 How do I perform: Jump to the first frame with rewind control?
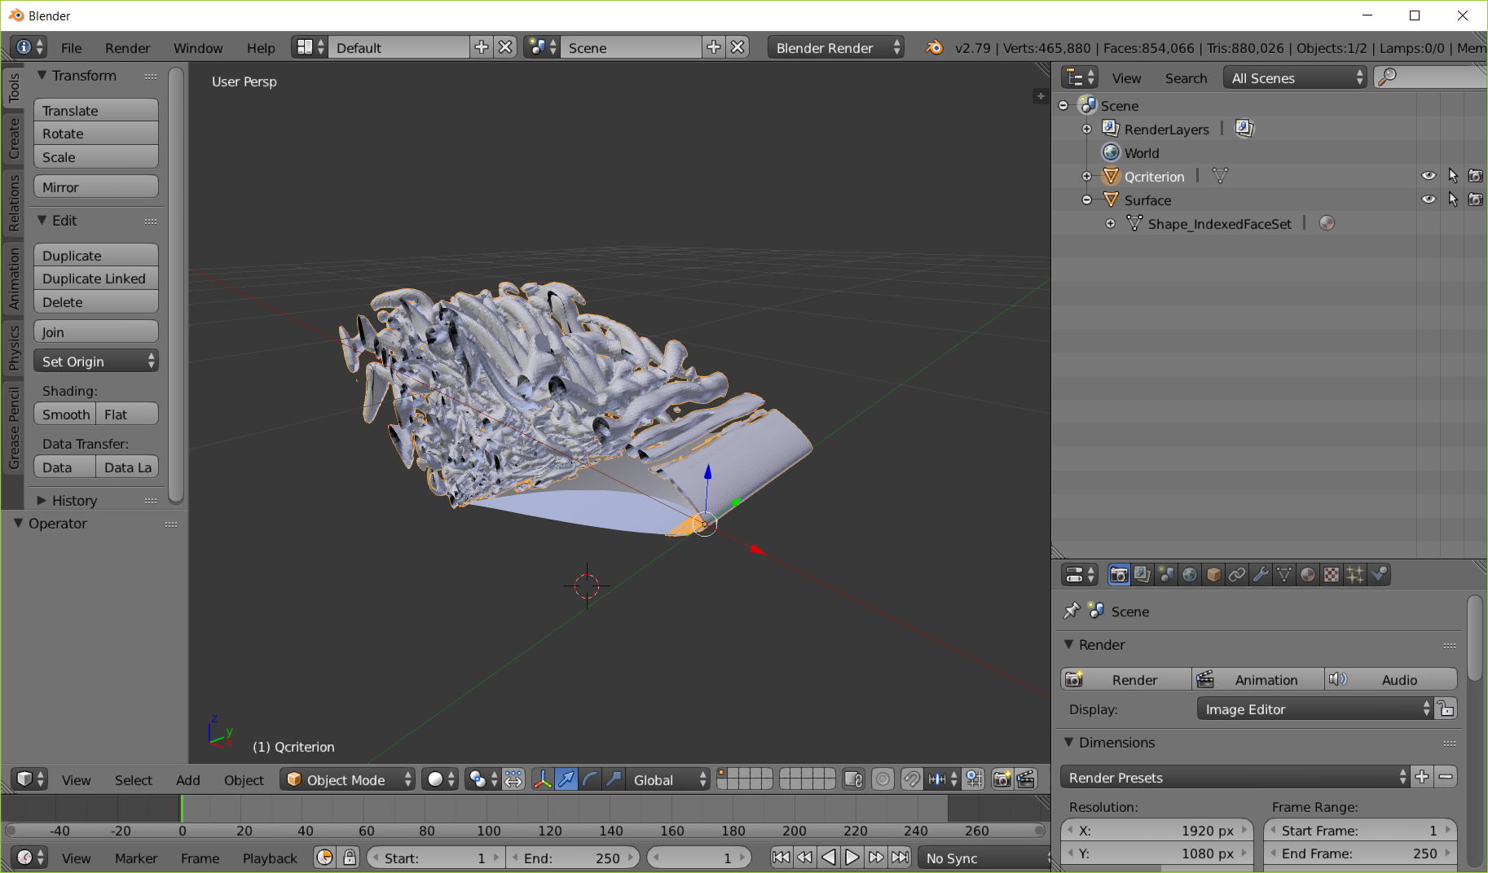coord(780,857)
